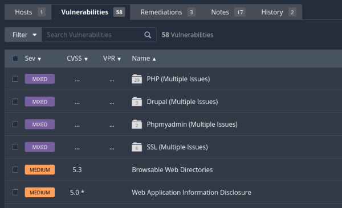Click the MIXED badge on PHP row
This screenshot has height=208, width=342.
click(x=40, y=79)
